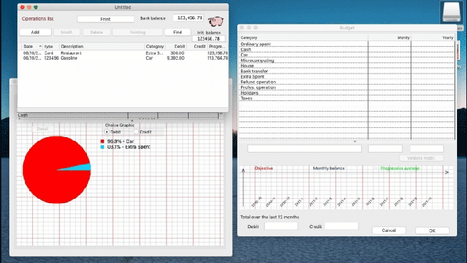Click the red Car legend swatch

103,141
